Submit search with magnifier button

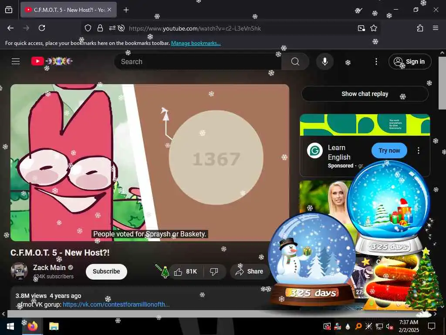point(295,62)
